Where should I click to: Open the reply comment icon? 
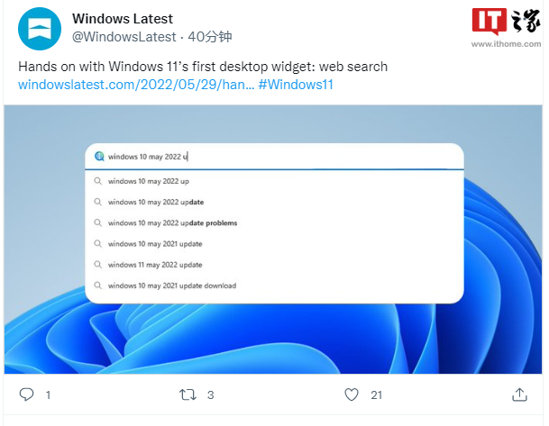point(27,394)
